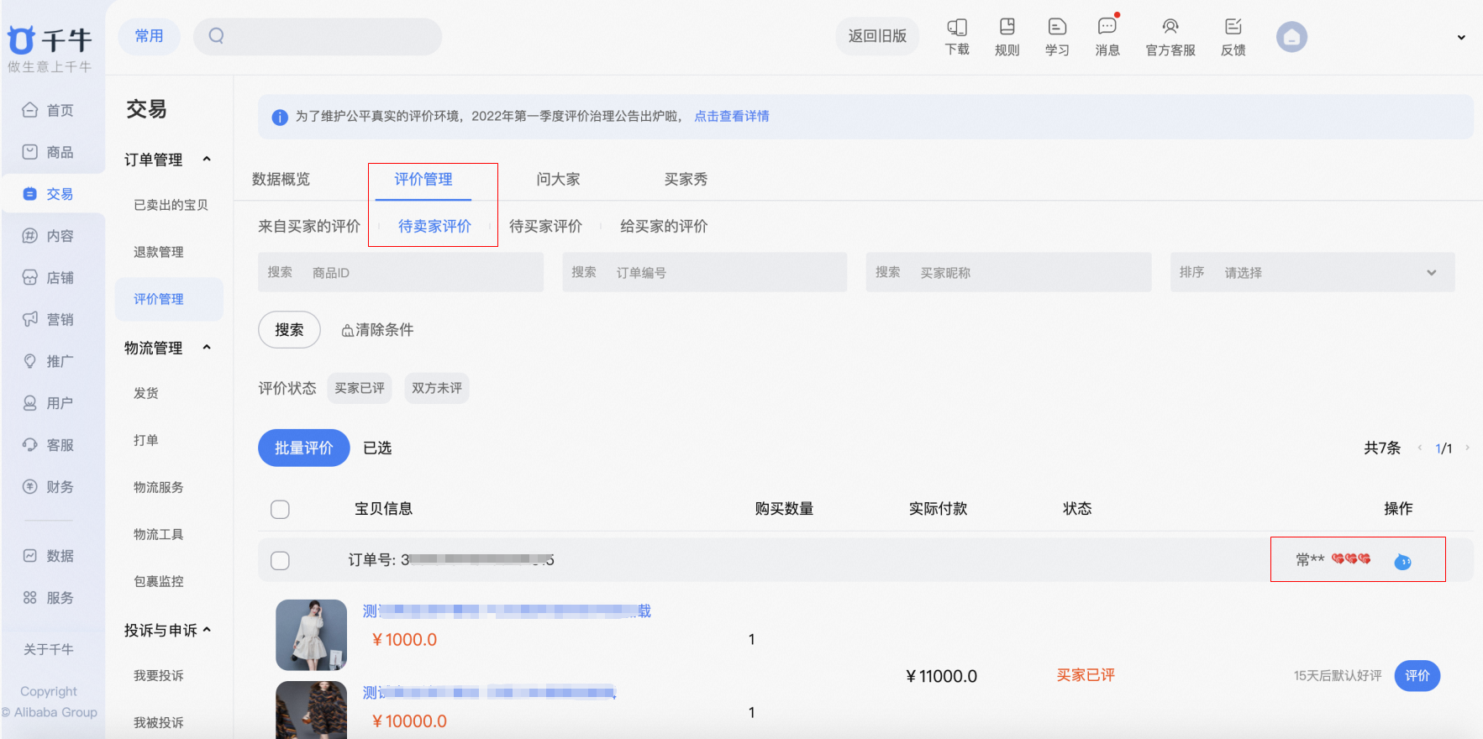Click the search magnifier icon

[x=217, y=36]
